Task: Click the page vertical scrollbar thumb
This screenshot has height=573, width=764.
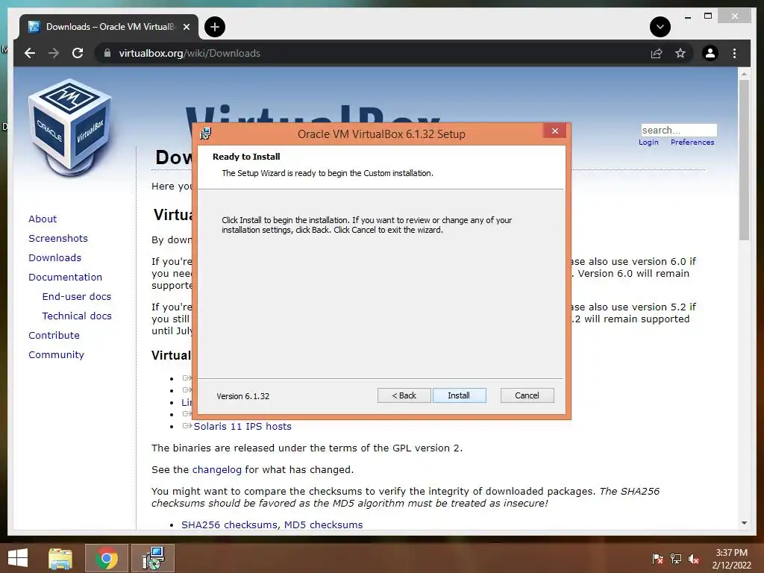Action: point(744,160)
